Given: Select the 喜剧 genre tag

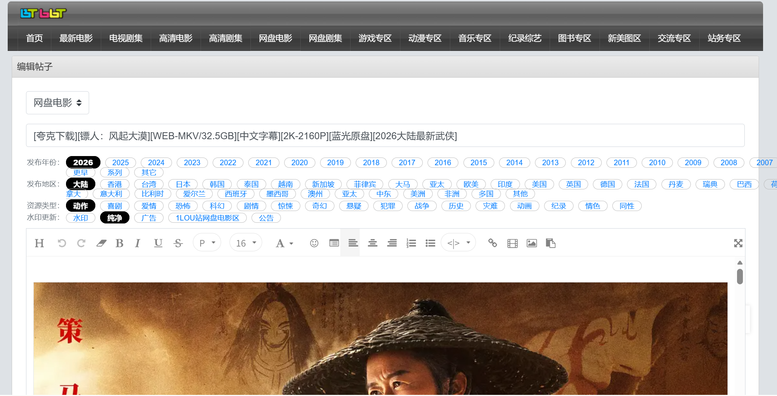Looking at the screenshot, I should (x=115, y=206).
